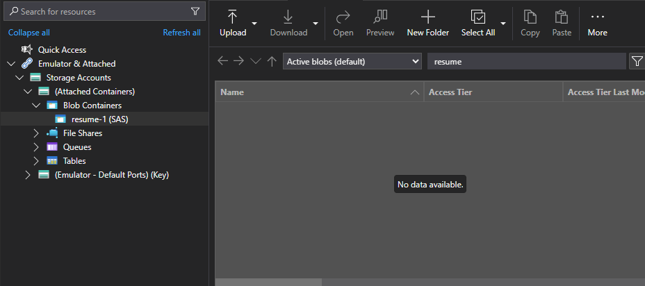Click the filter icon in resource search
Viewport: 645px width, 286px height.
tap(195, 11)
